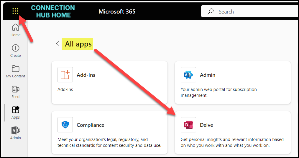Click the search magnifier icon

[x=211, y=12]
